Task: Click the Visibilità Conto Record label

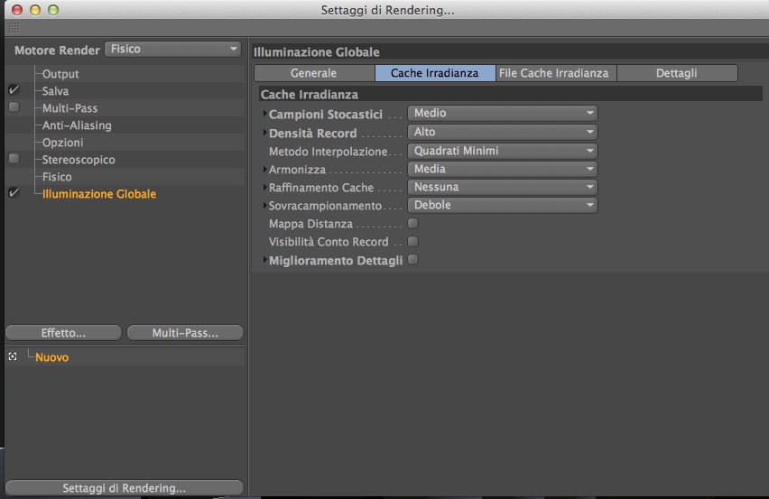Action: click(x=329, y=242)
